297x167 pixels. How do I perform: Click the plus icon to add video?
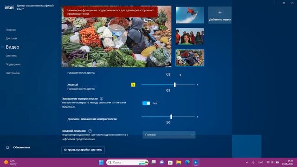[x=220, y=13]
